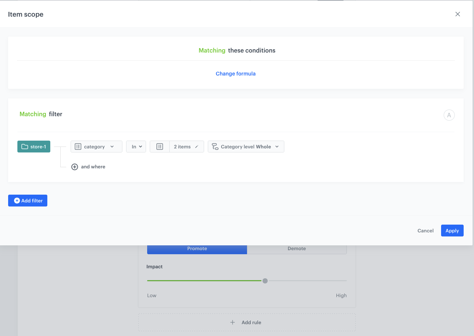Toggle the green Matching word before "filter"
The height and width of the screenshot is (336, 474).
point(33,114)
